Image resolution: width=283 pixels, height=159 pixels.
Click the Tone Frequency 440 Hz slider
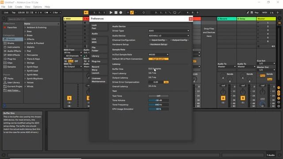pyautogui.click(x=158, y=105)
